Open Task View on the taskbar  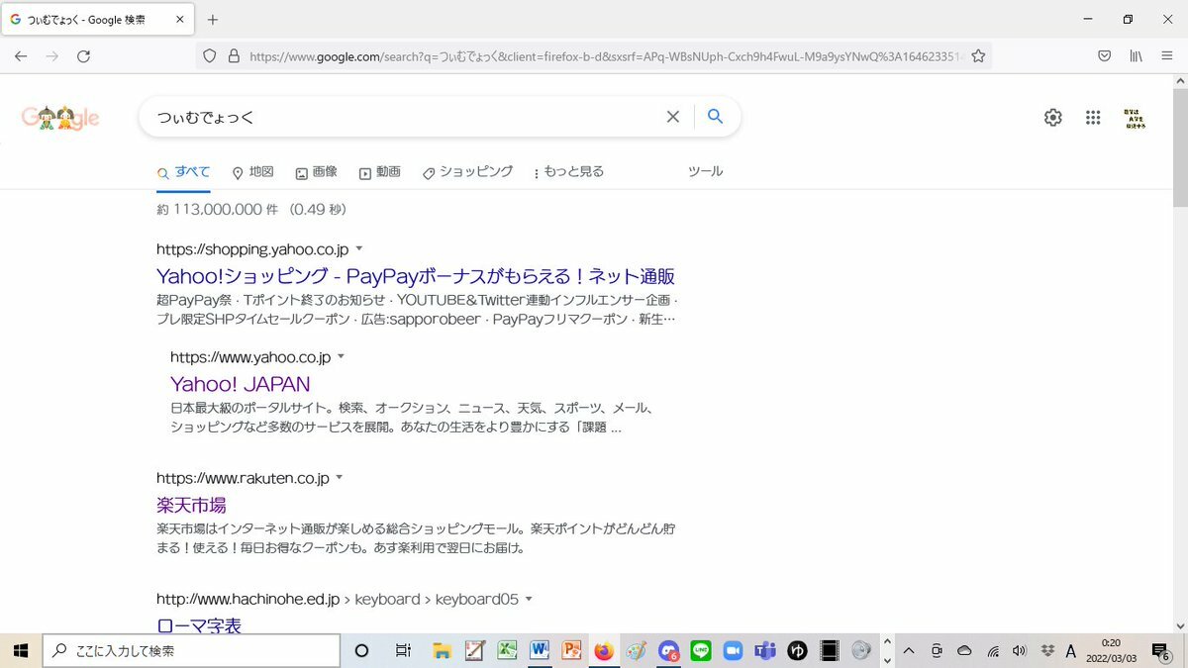click(x=403, y=650)
